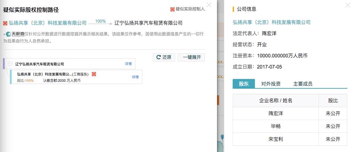The height and width of the screenshot is (152, 353).
Task: Click the 疑似实际股权控制路径 panel title
Action: 31,10
